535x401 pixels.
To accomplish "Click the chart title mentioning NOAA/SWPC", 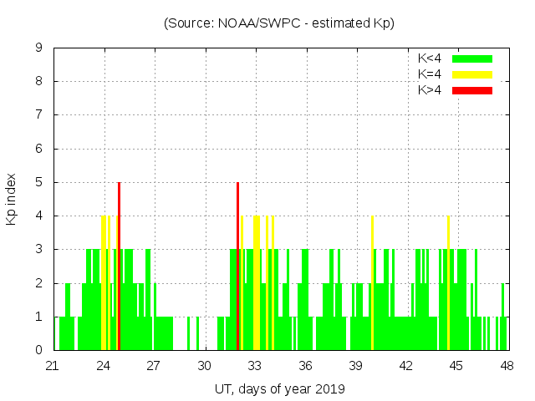I will point(279,23).
